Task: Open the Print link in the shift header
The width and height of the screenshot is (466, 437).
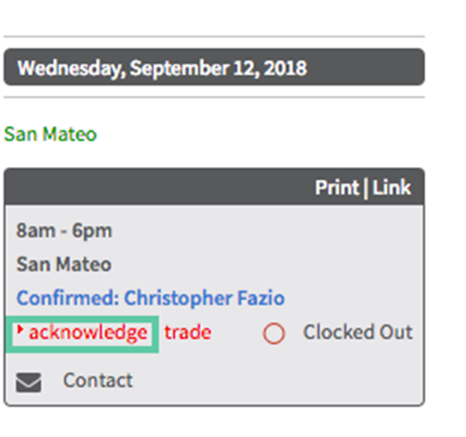Action: click(337, 188)
